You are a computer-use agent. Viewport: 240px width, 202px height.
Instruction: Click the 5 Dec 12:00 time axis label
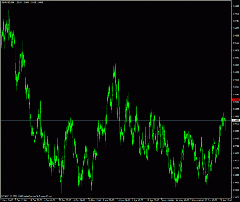21,200
